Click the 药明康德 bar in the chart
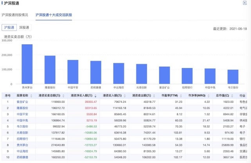Image resolution: width=251 pixels, height=163 pixels. [x=96, y=72]
